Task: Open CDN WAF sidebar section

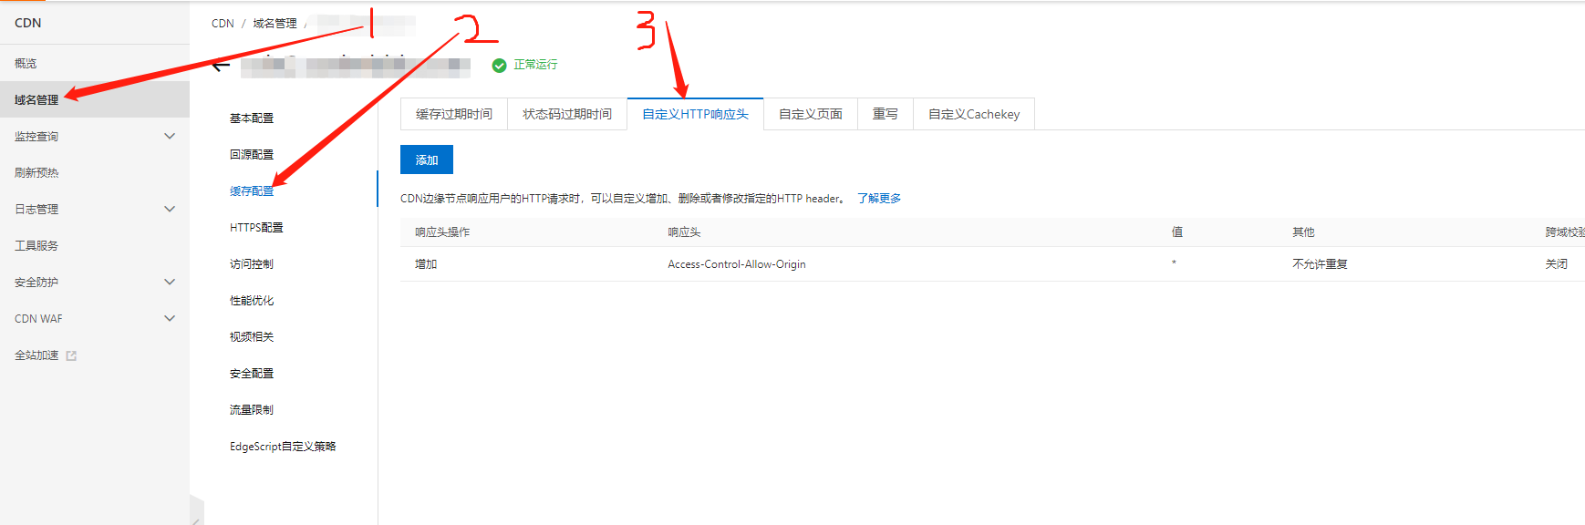Action: [38, 318]
